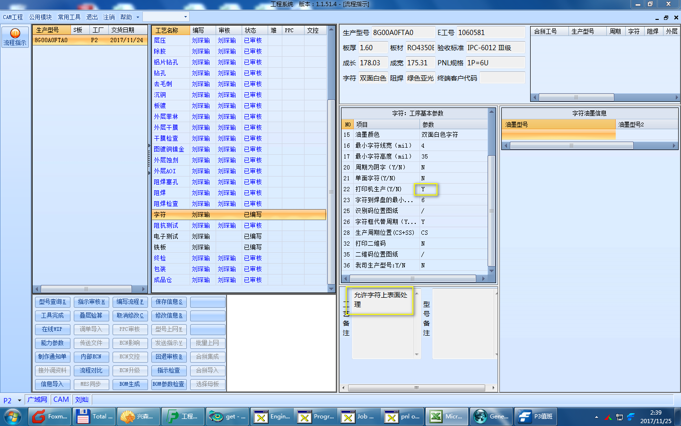Screen dimensions: 681x426
Task: Click the BOM参数检查 button
Action: (x=169, y=384)
